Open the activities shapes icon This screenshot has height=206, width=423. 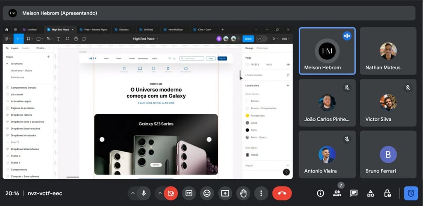(x=371, y=193)
